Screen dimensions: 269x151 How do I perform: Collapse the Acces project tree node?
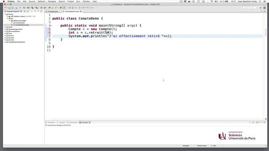[x=5, y=14]
